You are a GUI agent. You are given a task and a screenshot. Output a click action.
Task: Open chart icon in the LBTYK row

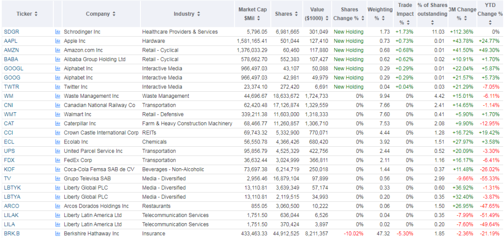58,188
